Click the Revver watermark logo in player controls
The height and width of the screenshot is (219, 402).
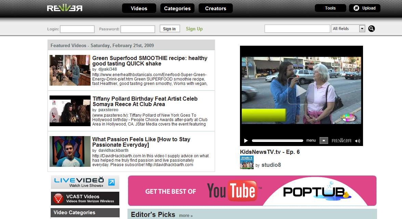pos(341,141)
